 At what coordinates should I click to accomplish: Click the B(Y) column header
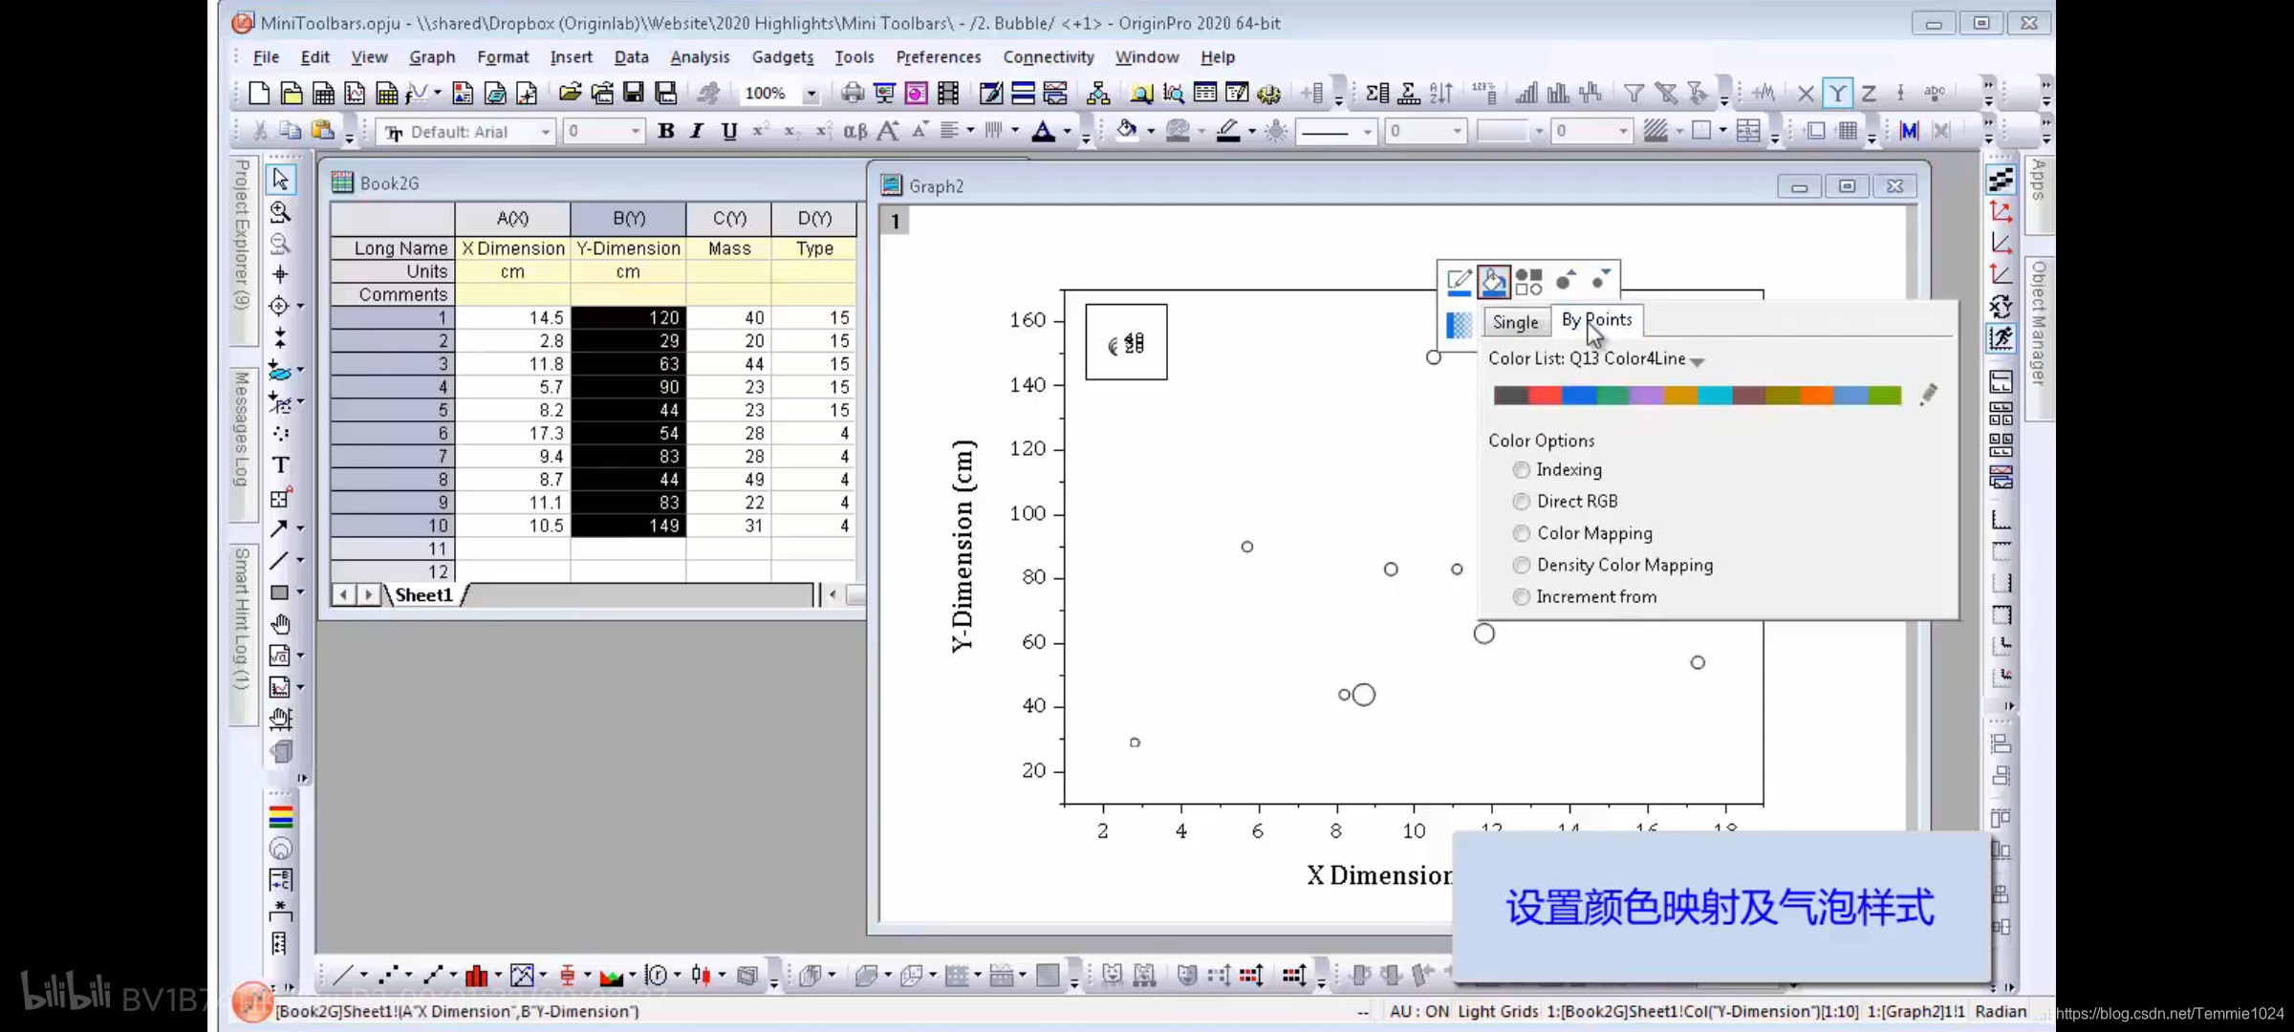628,219
